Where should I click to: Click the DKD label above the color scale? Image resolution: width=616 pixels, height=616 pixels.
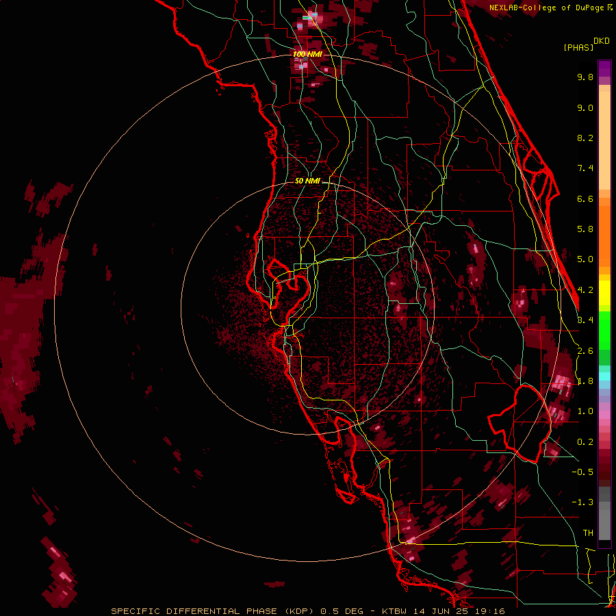[x=602, y=41]
